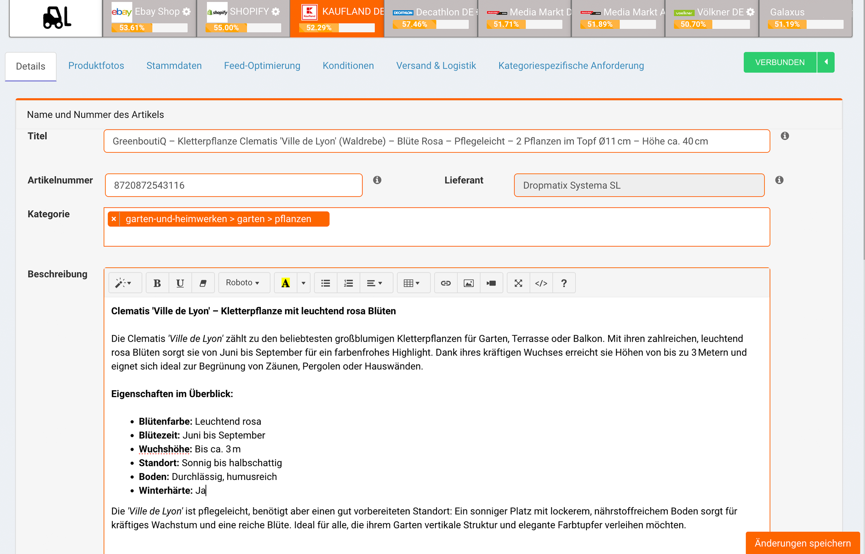Insert an unordered bullet list

click(x=326, y=283)
